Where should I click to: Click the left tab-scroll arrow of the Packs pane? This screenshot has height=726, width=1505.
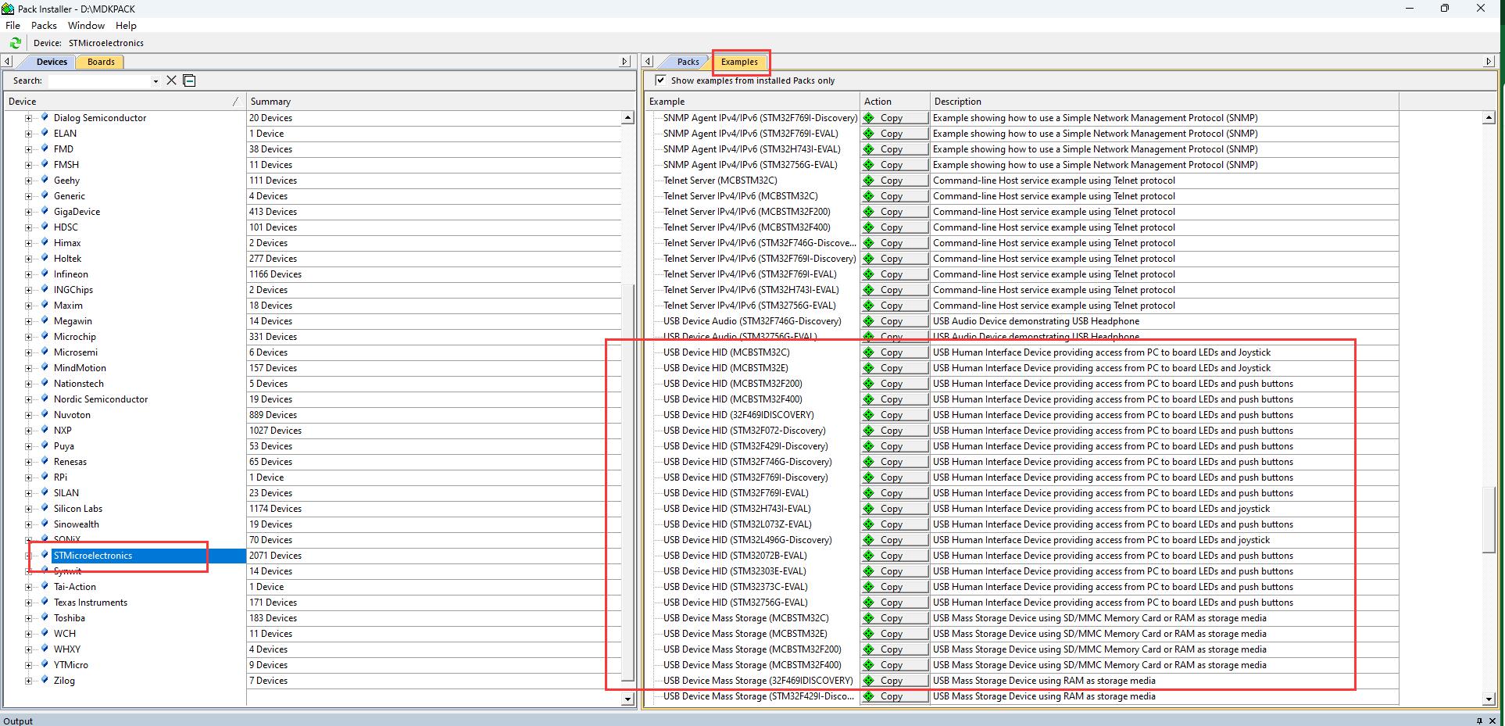point(649,62)
